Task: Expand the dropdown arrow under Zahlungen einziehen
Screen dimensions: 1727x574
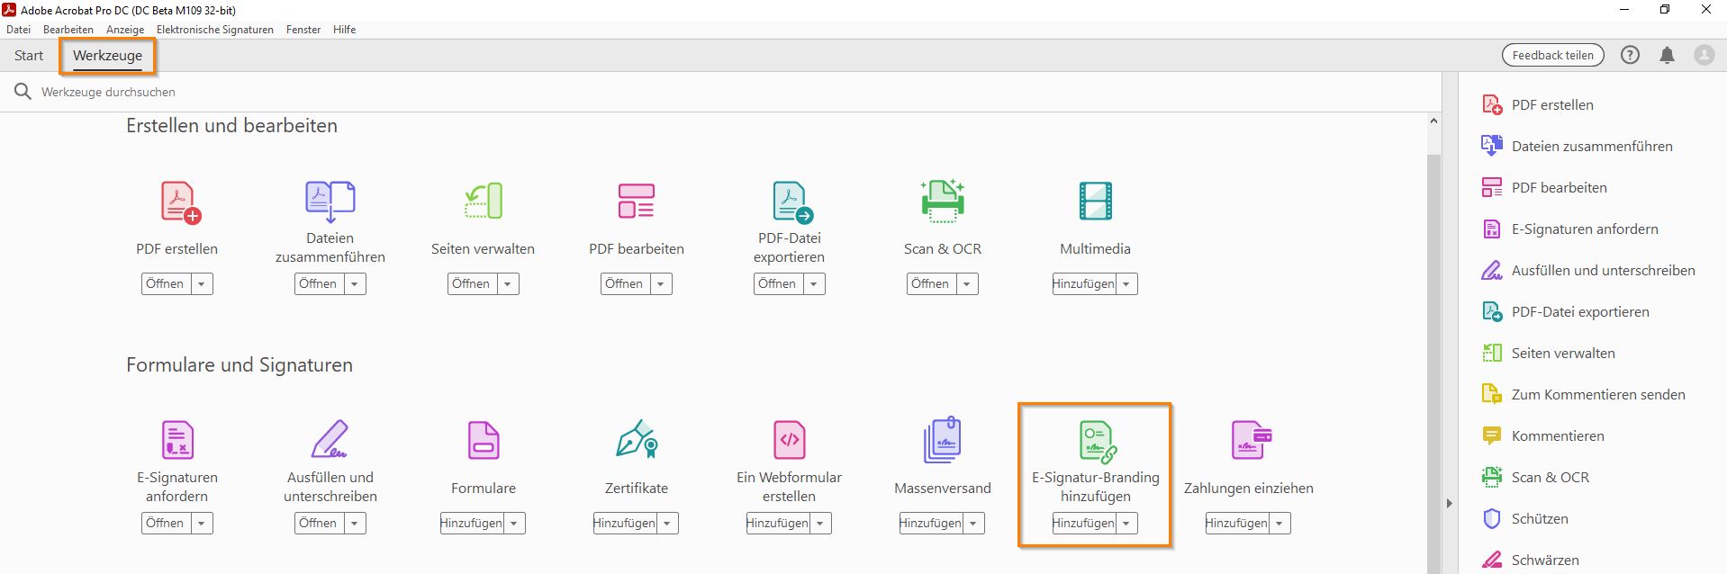Action: coord(1279,524)
